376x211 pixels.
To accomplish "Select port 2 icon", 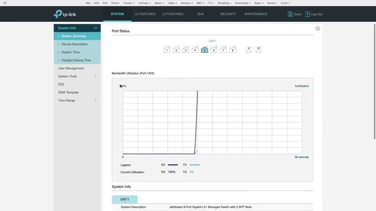I will [176, 49].
